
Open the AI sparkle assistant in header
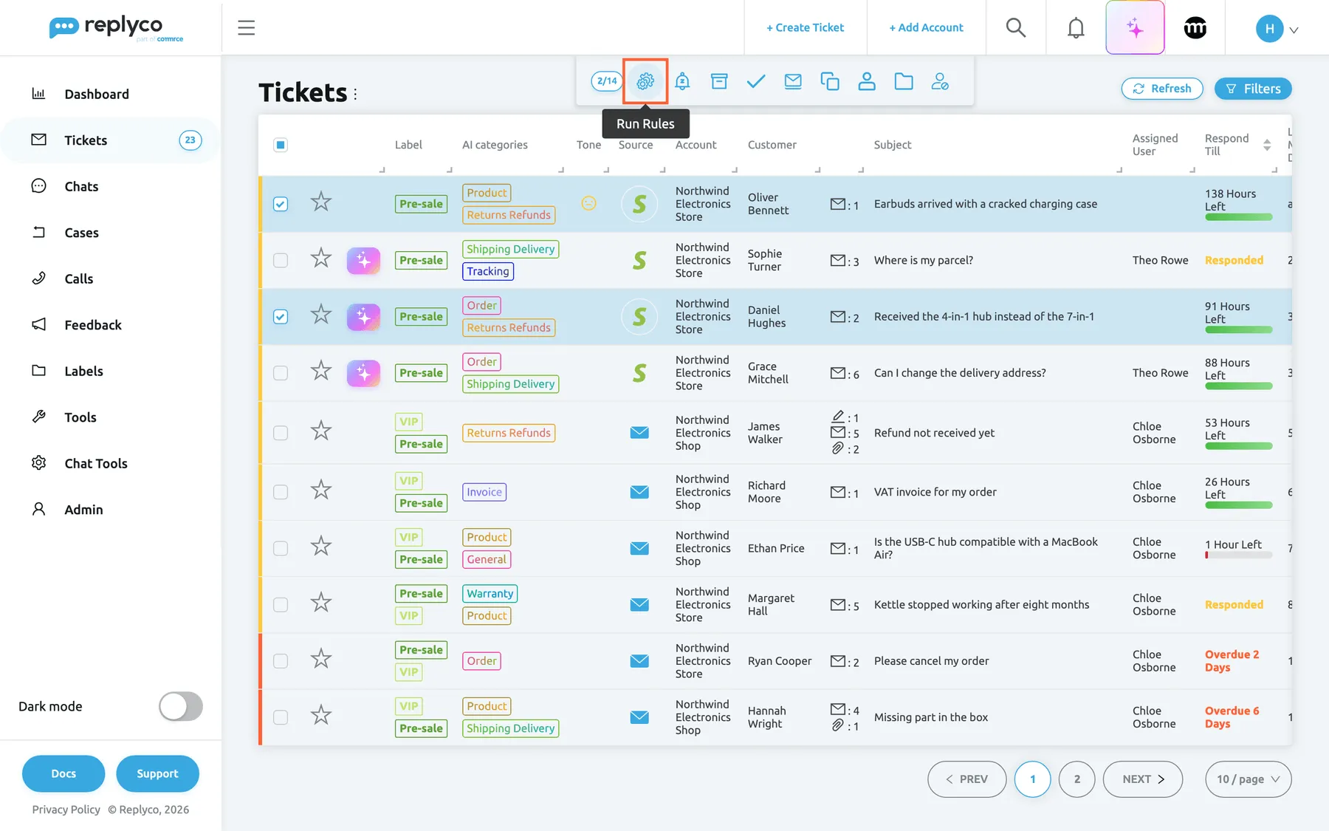pos(1135,28)
